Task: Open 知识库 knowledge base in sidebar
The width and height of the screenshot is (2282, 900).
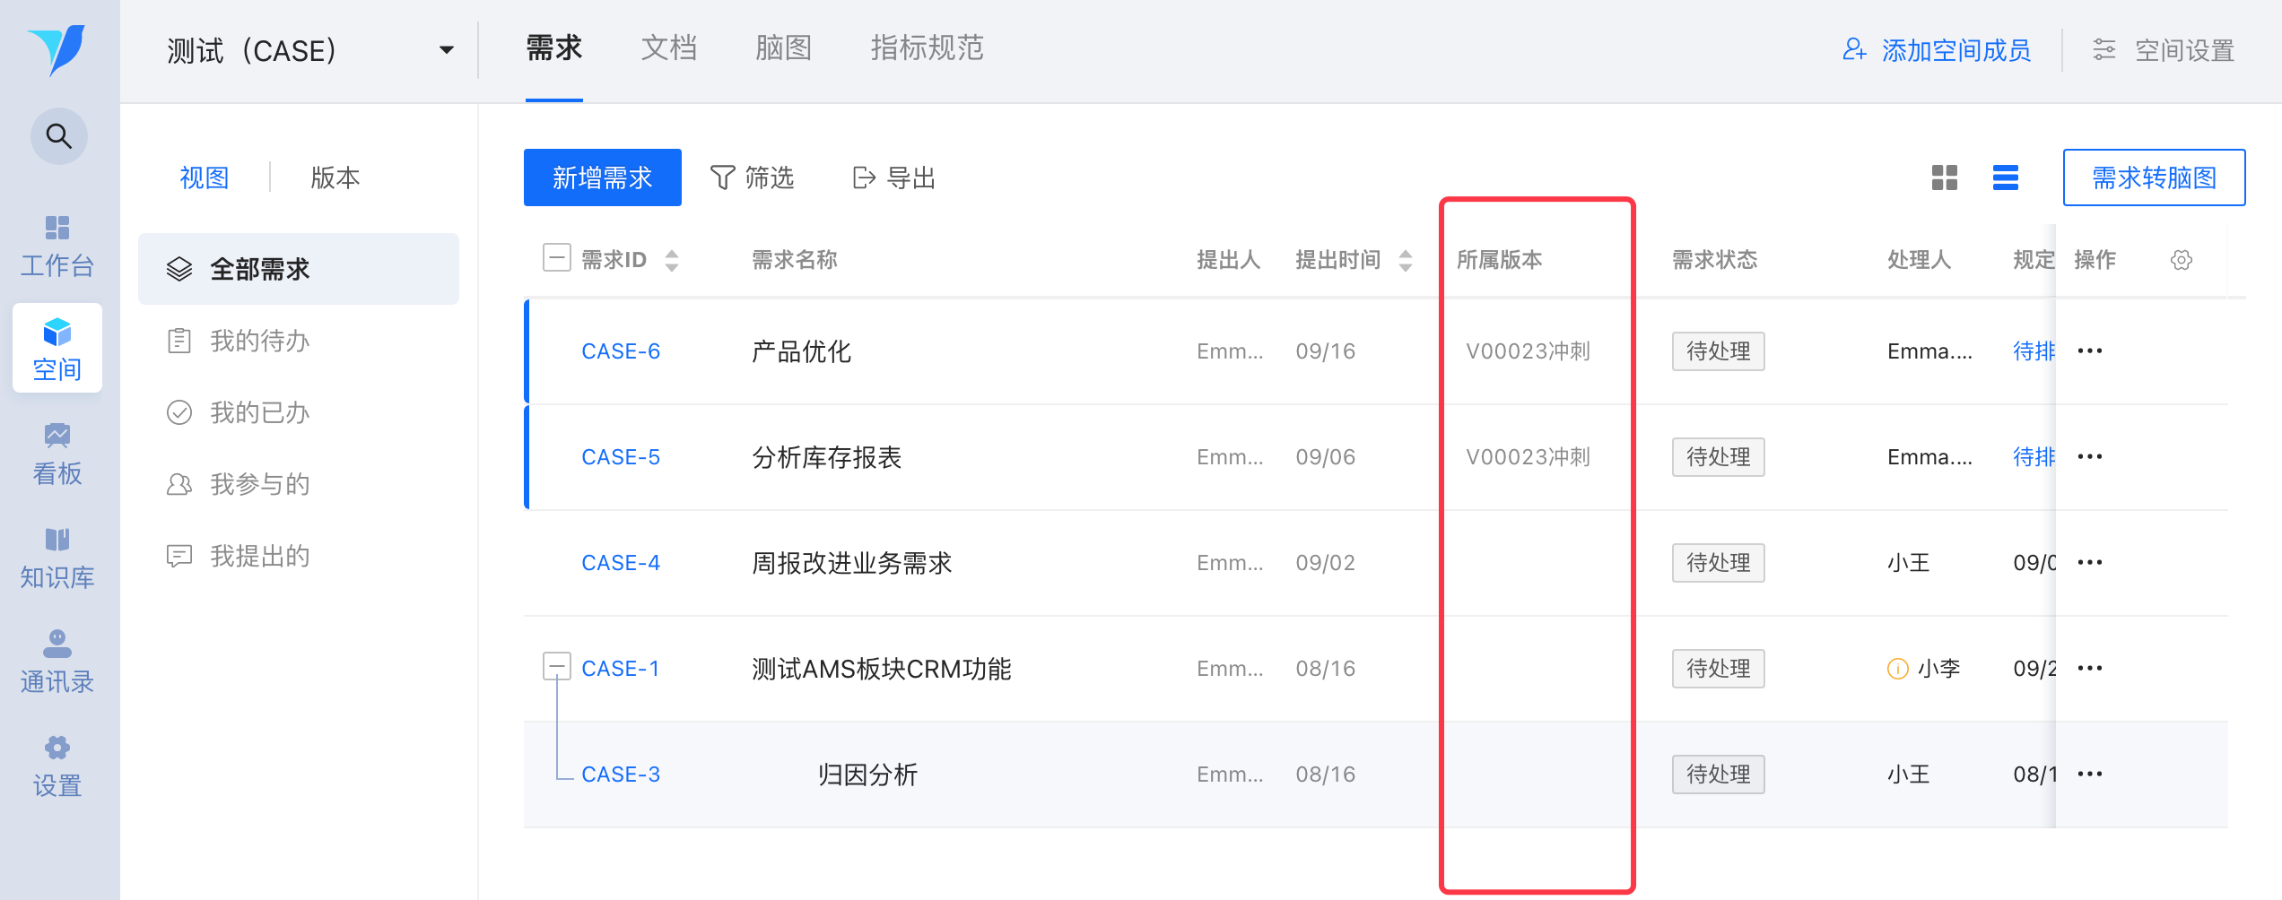Action: point(57,558)
